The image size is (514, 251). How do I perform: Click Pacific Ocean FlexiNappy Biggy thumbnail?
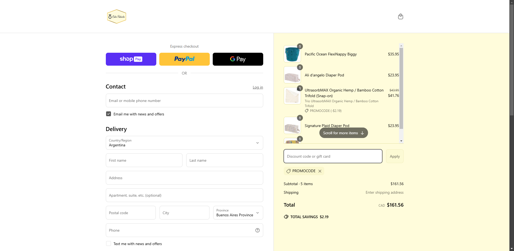click(x=292, y=54)
